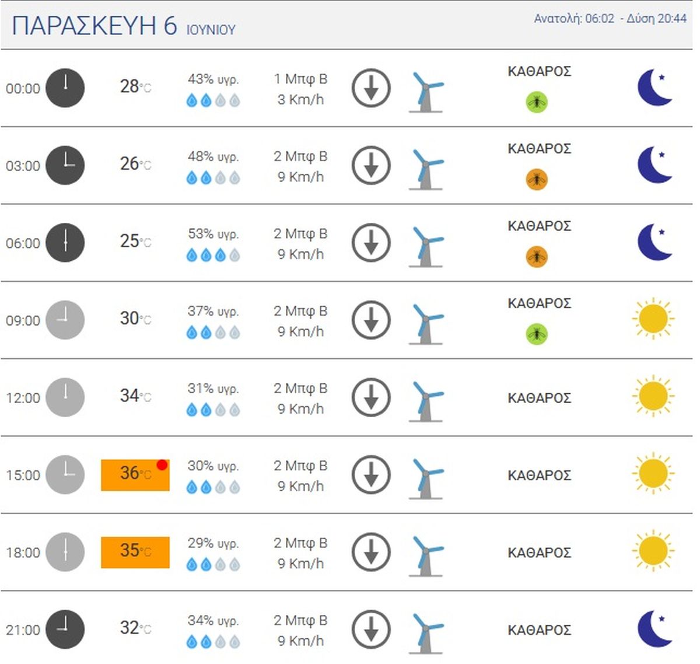Click the wind direction arrow at 06:00
Viewport: 700px width, 664px height.
(x=371, y=242)
